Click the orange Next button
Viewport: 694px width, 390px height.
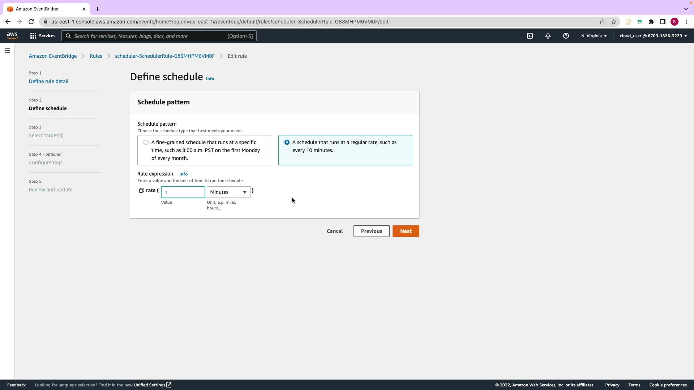(x=406, y=231)
